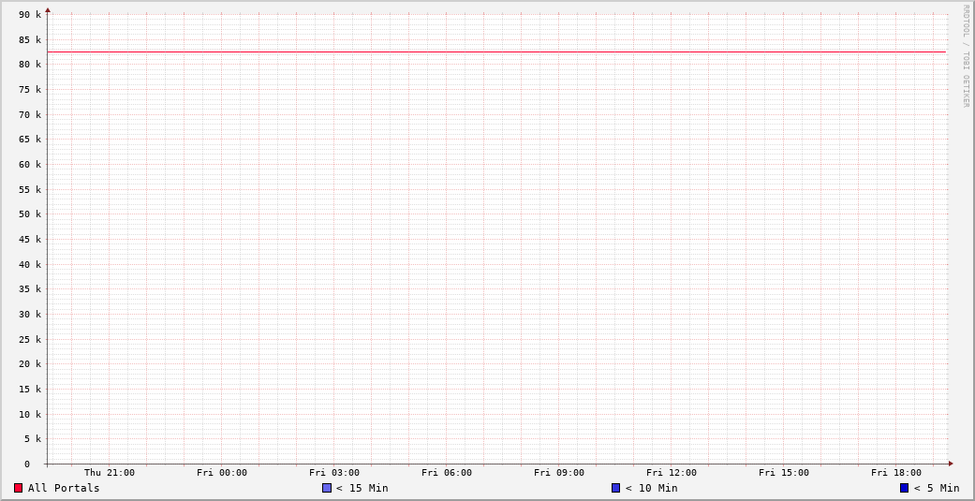Click the Fri 06:00 time axis label
Image resolution: width=975 pixels, height=501 pixels.
tap(447, 473)
